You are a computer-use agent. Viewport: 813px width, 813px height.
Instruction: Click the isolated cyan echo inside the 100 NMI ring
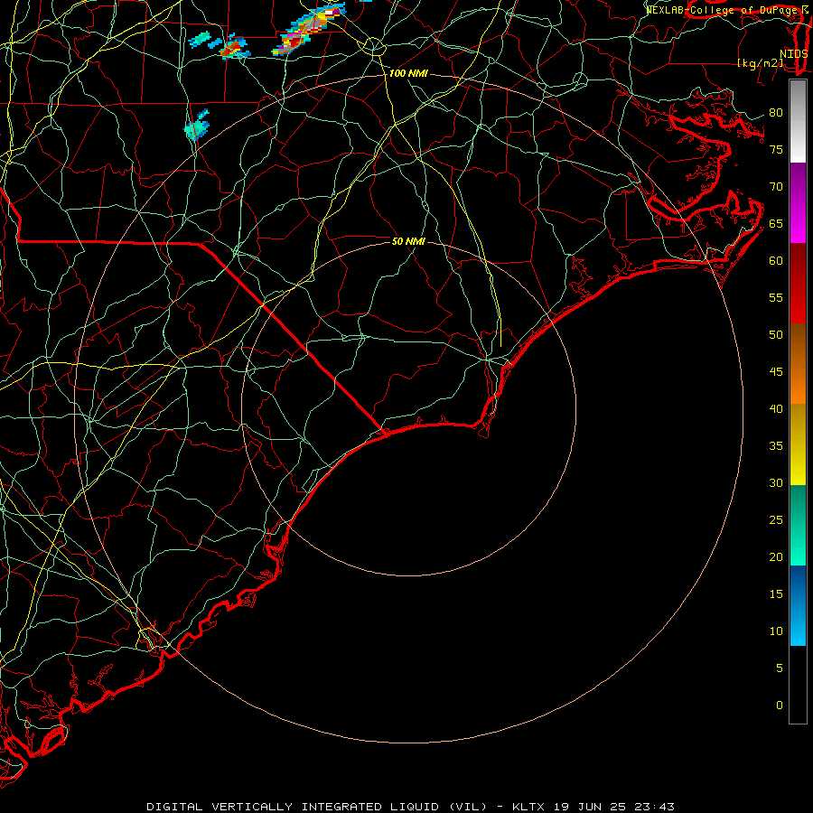pos(197,126)
